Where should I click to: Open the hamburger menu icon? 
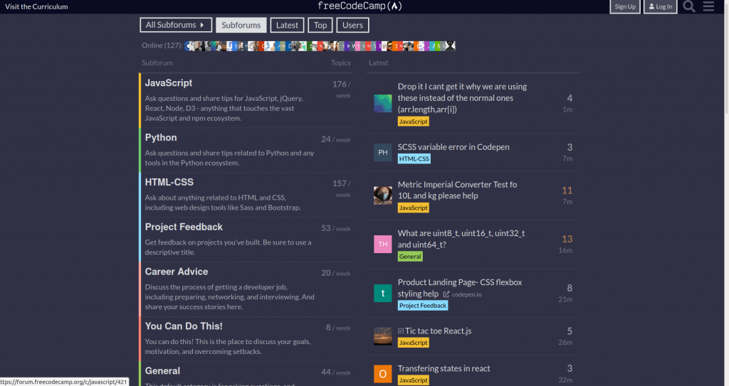(708, 6)
